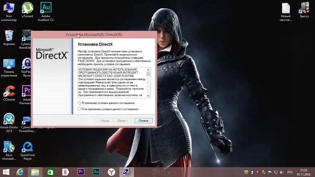
Task: Launch the Speccy desktop shortcut
Action: (x=304, y=10)
